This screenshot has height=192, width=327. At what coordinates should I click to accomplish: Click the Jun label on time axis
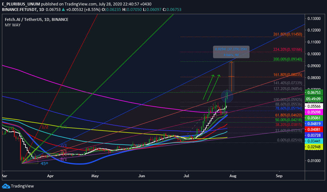coord(142,176)
